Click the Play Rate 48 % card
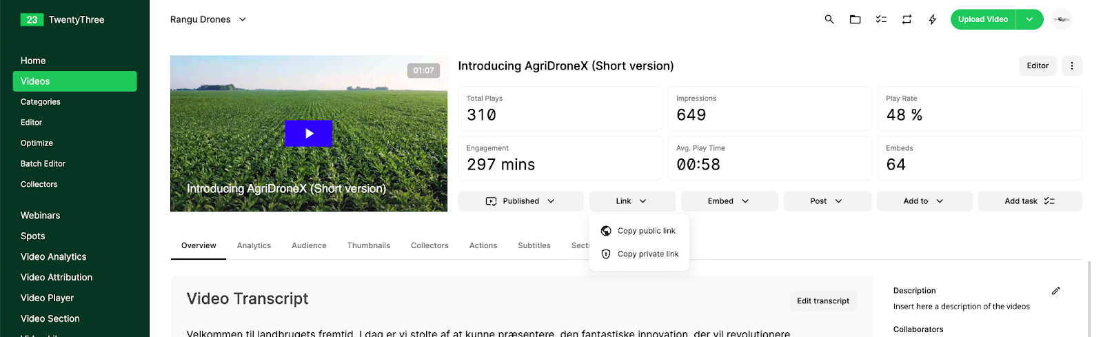 pyautogui.click(x=980, y=109)
